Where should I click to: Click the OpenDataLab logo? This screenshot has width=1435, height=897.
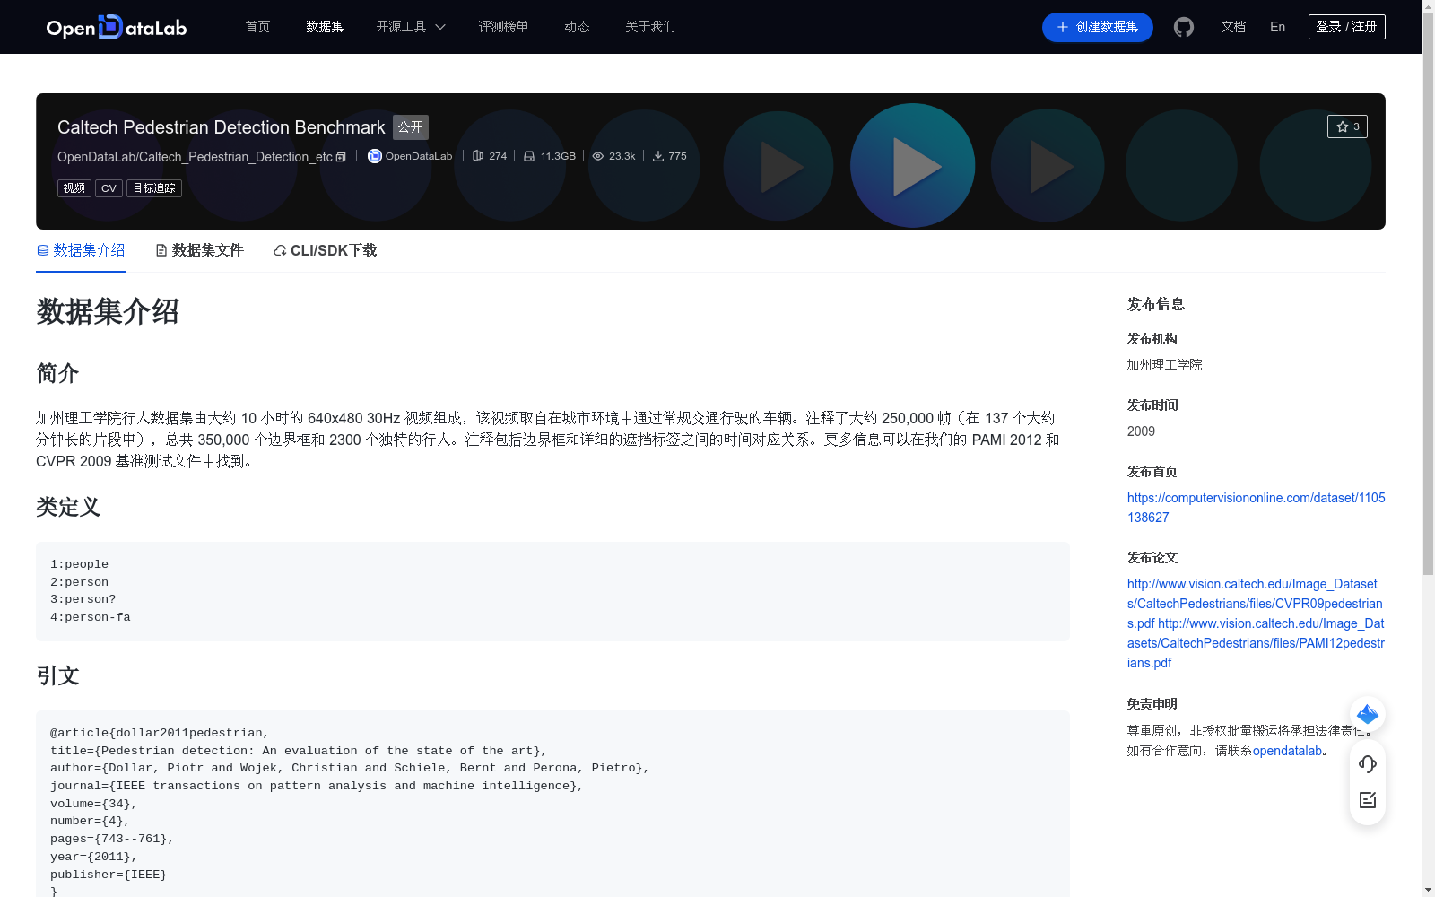click(117, 27)
